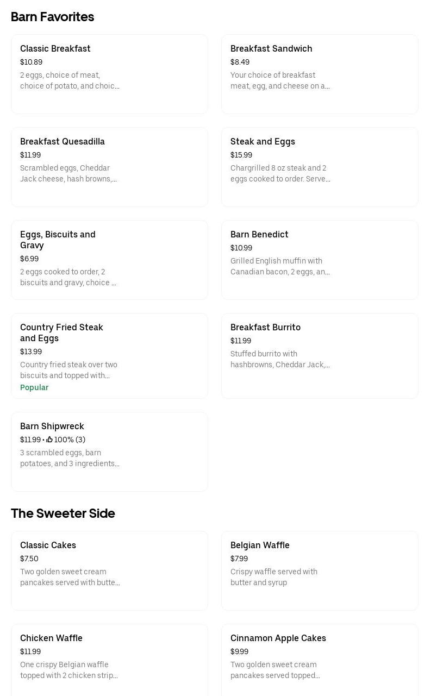Choose the Steak and Eggs item
This screenshot has height=696, width=437.
click(319, 167)
